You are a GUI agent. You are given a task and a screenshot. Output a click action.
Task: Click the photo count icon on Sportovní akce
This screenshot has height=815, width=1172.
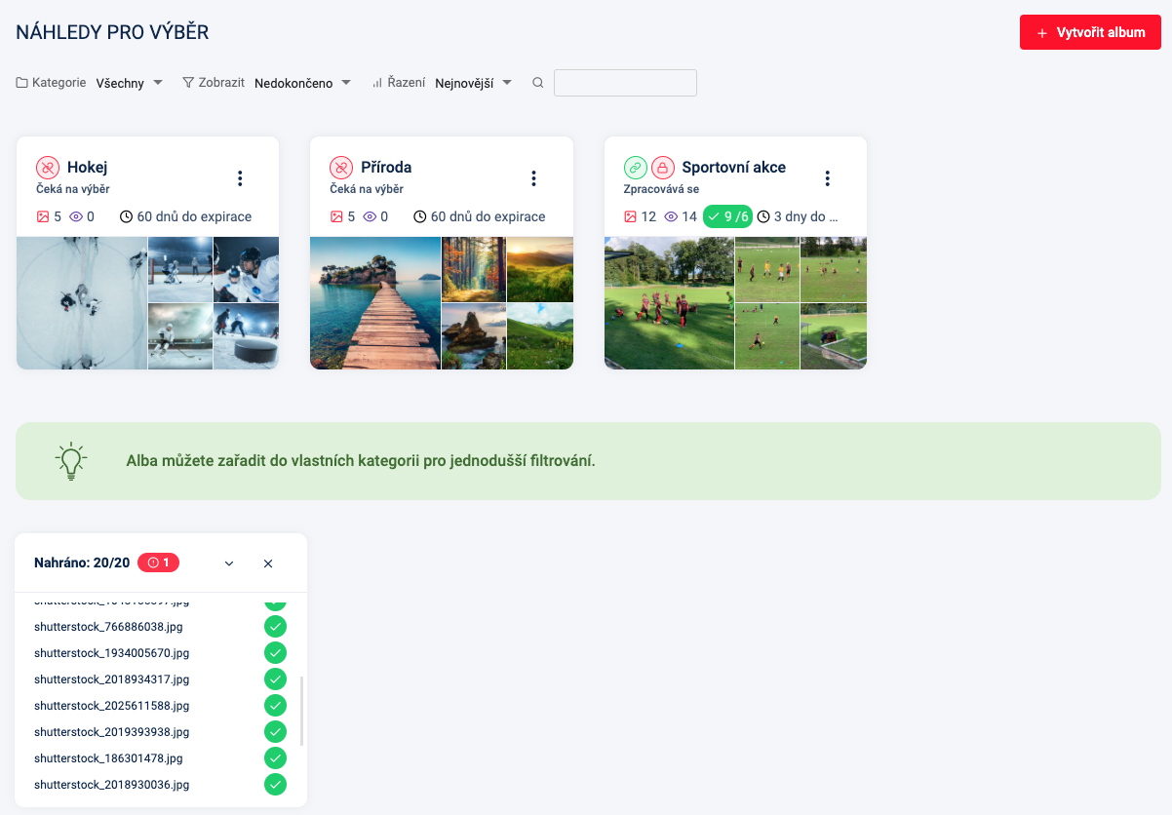(631, 216)
